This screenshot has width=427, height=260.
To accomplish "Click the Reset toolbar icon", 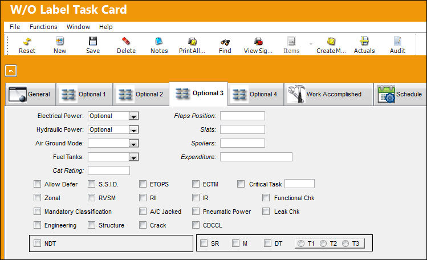I will point(27,42).
